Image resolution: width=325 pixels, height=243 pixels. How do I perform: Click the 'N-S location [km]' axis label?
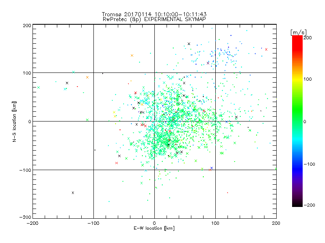click(x=14, y=122)
